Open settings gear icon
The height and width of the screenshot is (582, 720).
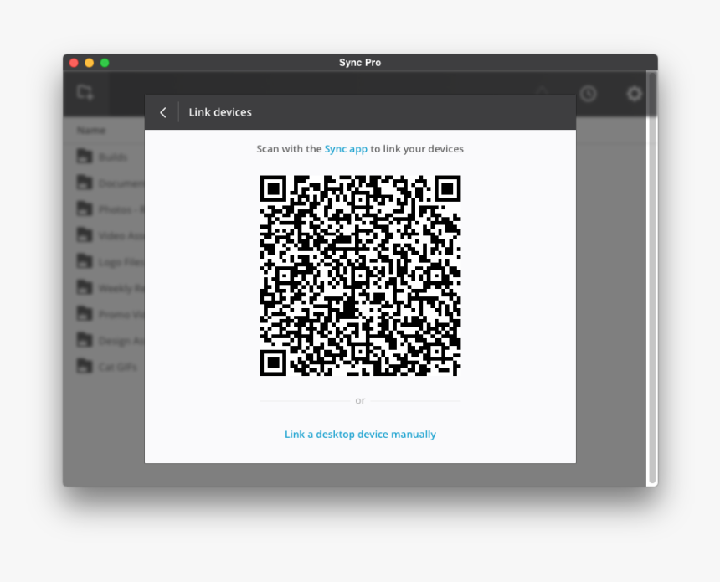(x=634, y=94)
